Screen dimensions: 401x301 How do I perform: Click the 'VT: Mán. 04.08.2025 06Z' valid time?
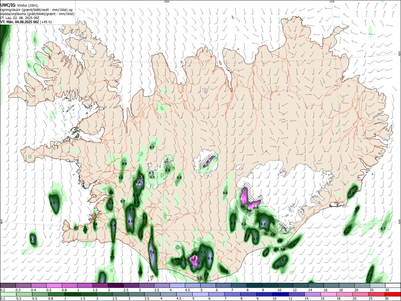coord(20,22)
